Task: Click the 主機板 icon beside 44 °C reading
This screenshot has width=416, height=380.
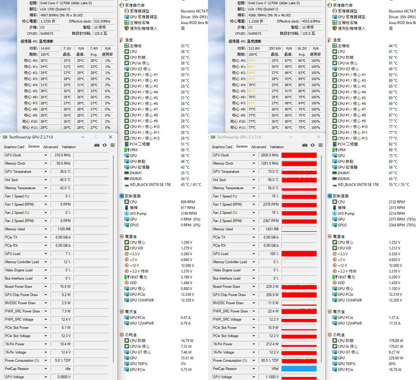Action: 335,46
